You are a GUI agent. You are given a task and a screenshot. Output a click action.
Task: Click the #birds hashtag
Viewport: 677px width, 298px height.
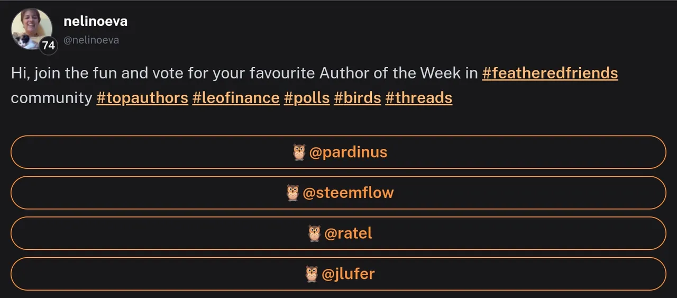click(358, 98)
